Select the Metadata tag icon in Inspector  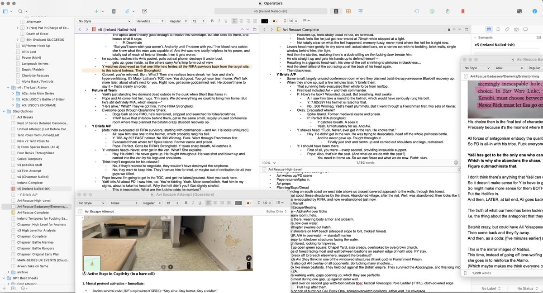pyautogui.click(x=507, y=29)
